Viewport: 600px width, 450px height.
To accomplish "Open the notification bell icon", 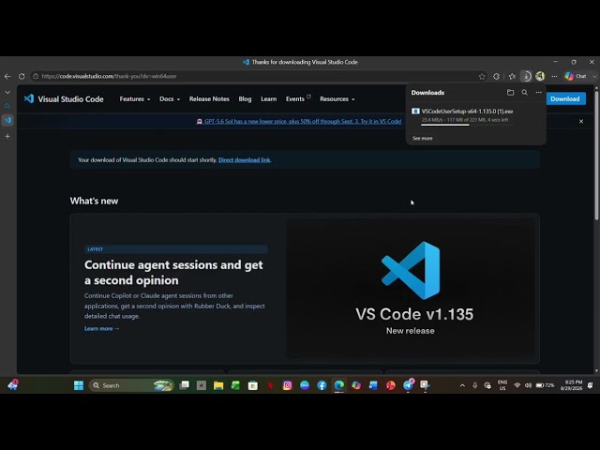I will pos(591,385).
